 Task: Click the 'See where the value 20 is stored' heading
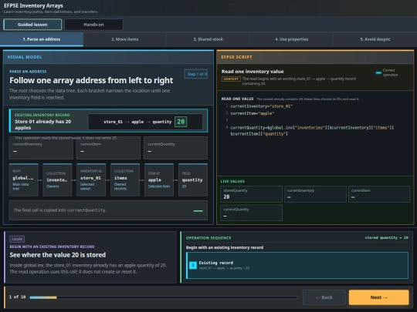coord(58,255)
